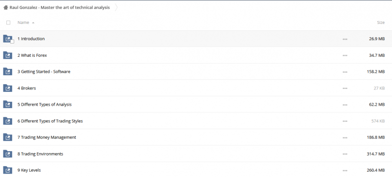Open more options for 2 What is Forex

point(345,55)
